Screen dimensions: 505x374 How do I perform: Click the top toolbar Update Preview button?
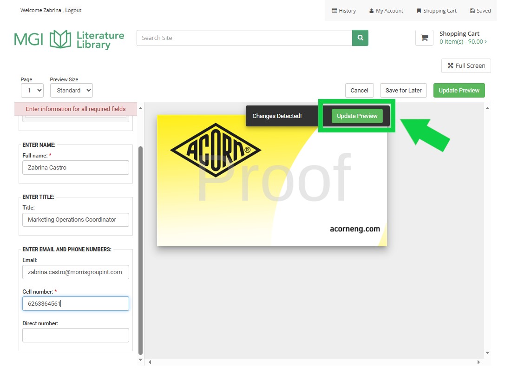[x=459, y=91]
